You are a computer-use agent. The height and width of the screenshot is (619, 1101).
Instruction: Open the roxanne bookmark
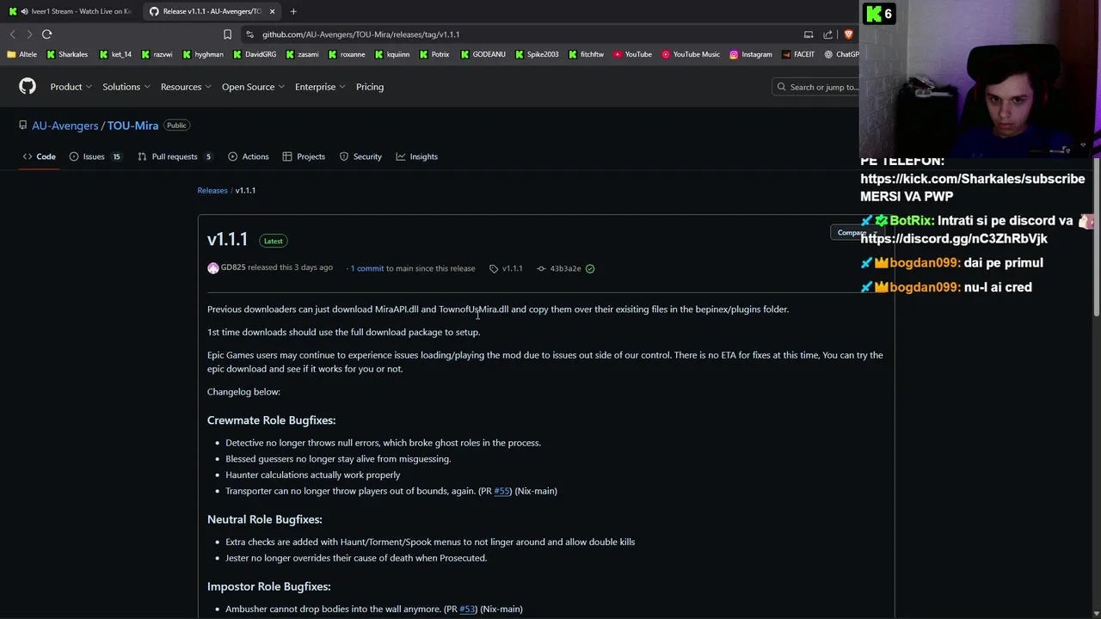[x=346, y=54]
